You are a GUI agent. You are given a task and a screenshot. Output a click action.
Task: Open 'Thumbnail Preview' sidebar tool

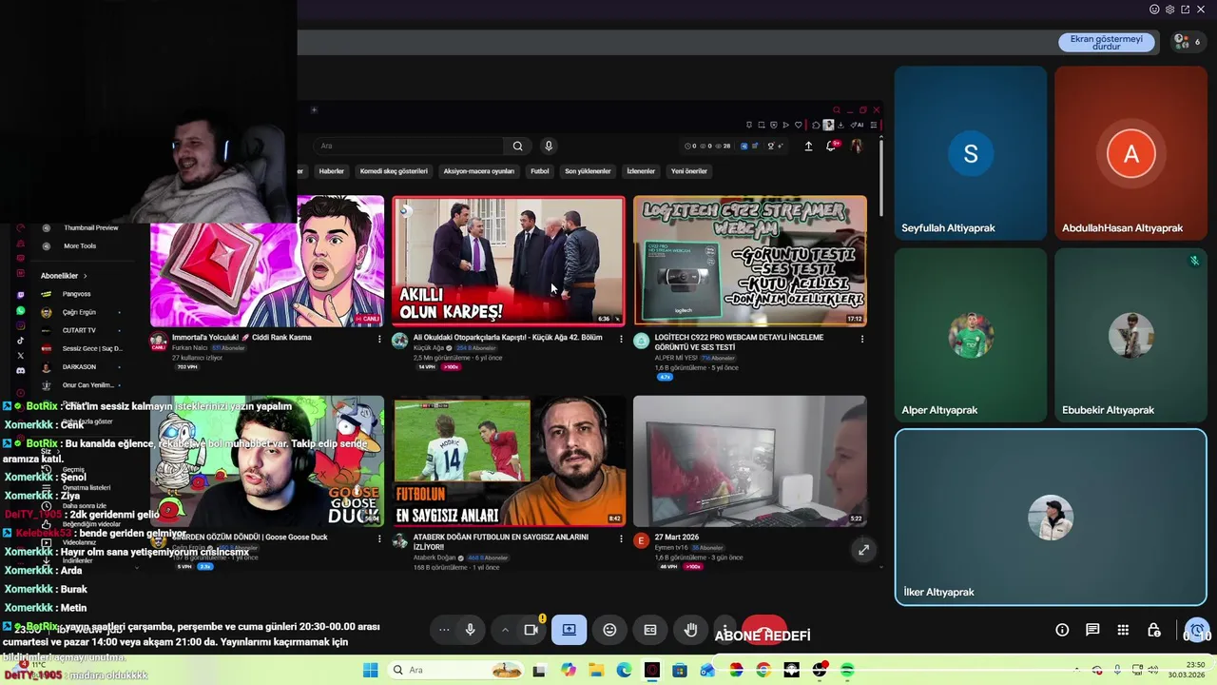[90, 227]
